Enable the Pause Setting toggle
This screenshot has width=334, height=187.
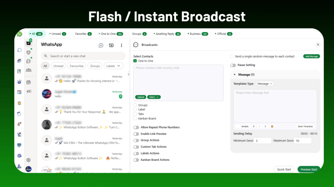coord(233,65)
